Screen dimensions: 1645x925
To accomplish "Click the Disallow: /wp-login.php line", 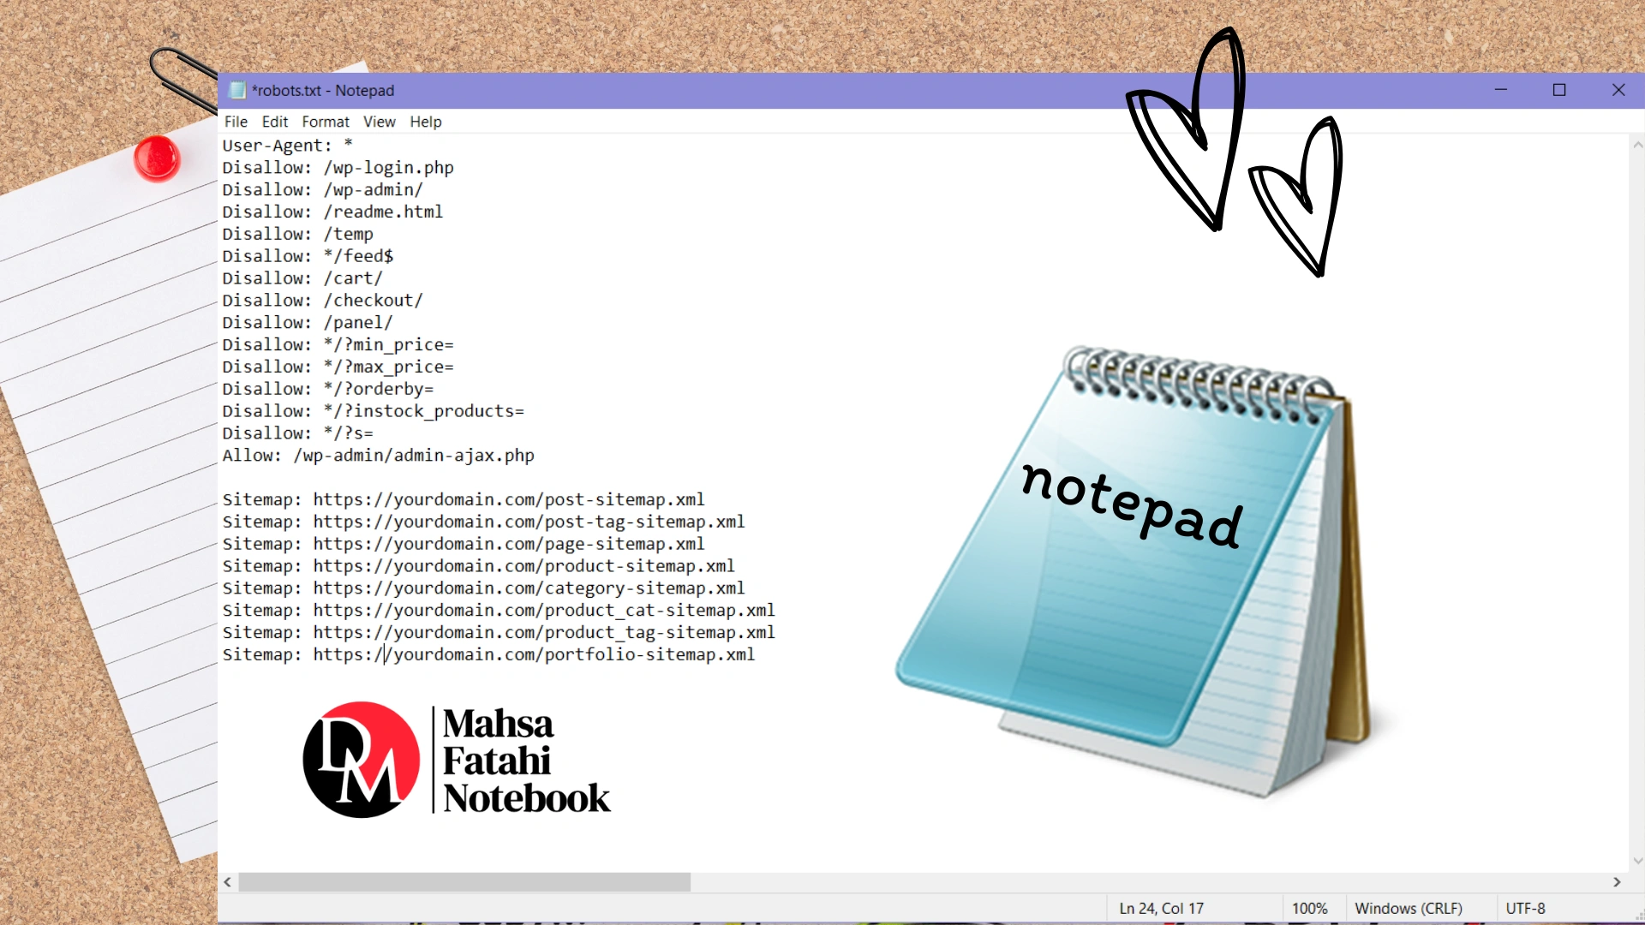I will coord(338,168).
